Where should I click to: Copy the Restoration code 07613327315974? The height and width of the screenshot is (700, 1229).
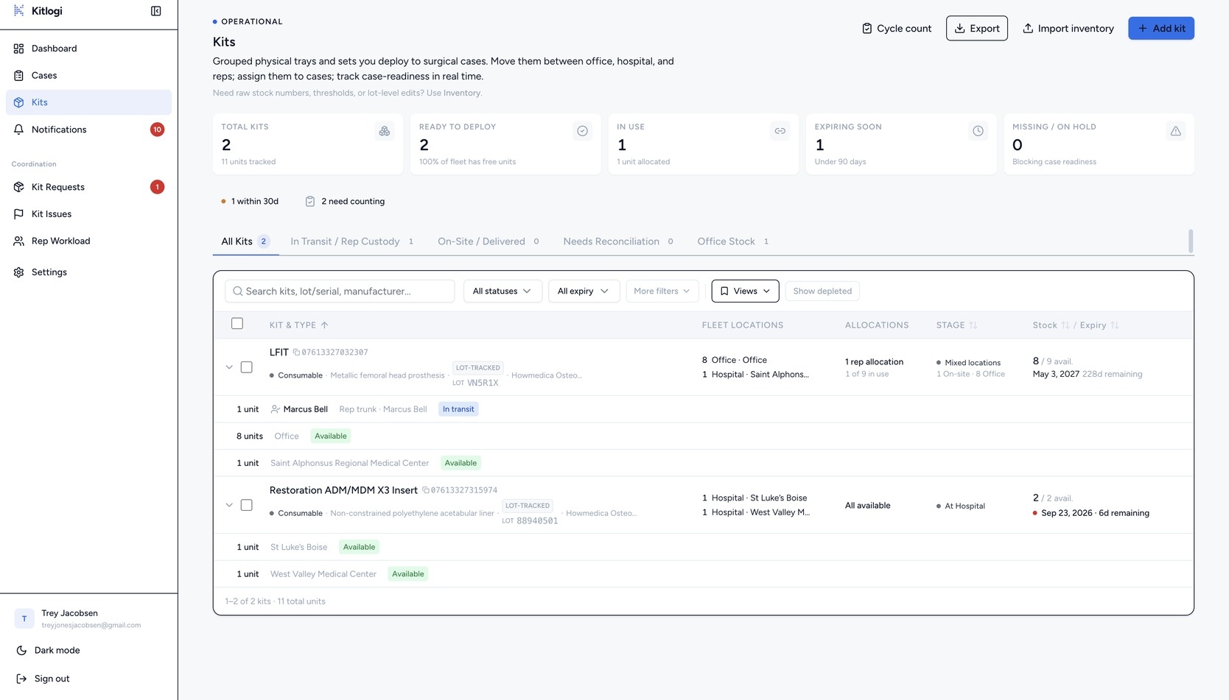[460, 490]
